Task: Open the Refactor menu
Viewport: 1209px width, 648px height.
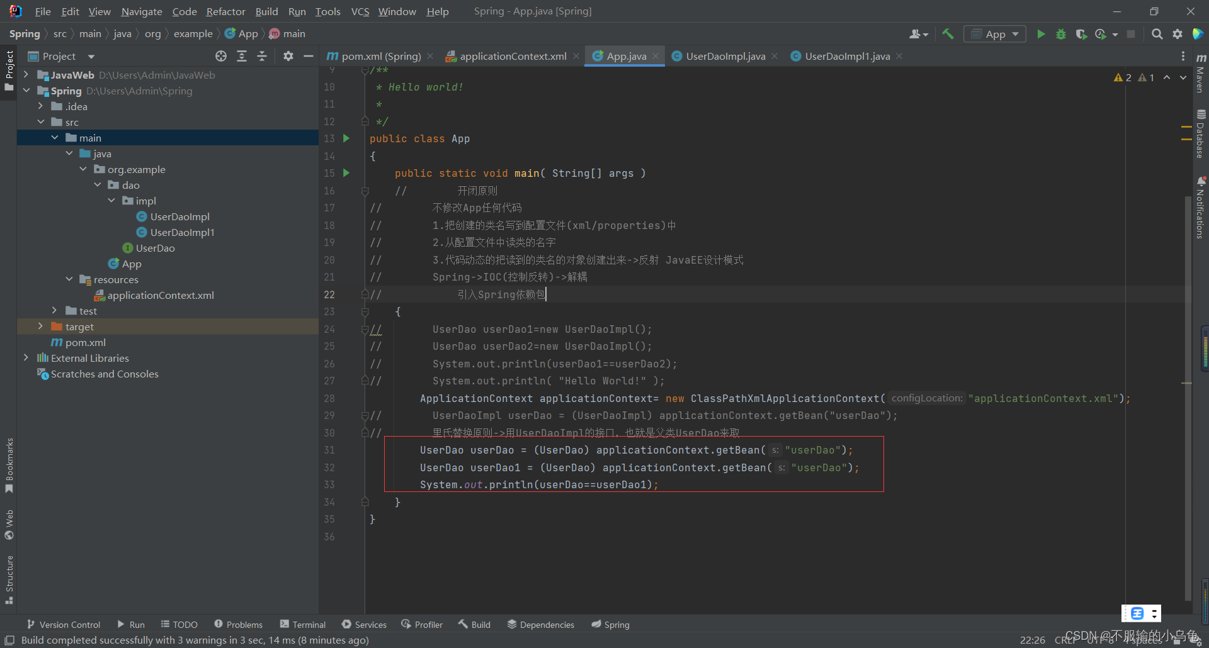Action: (x=225, y=11)
